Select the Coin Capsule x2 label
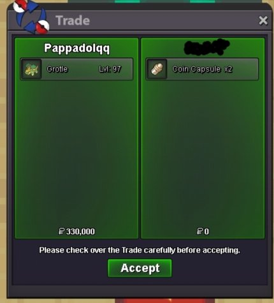Screen dimensions: 274x303 click(x=202, y=69)
